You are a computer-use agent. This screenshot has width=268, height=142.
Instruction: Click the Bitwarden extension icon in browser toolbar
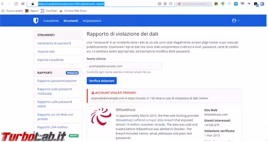tap(262, 4)
